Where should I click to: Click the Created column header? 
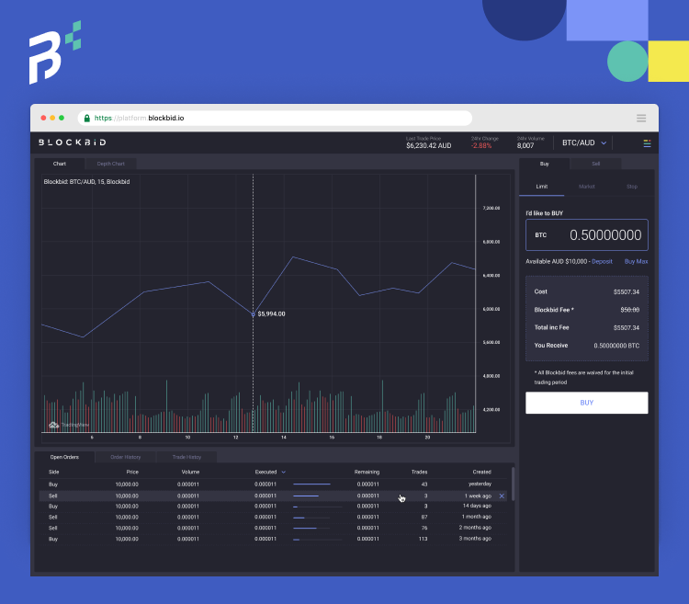tap(482, 473)
